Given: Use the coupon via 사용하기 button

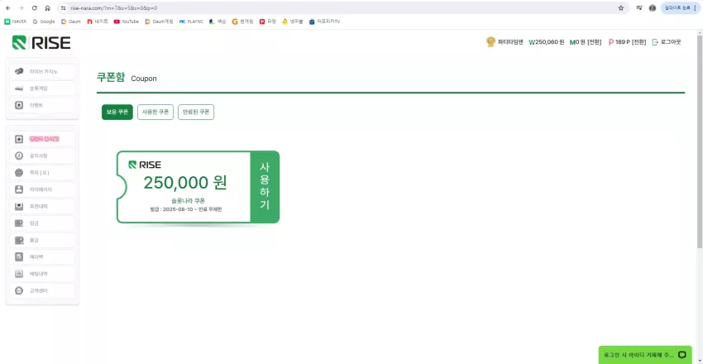Looking at the screenshot, I should coord(265,187).
